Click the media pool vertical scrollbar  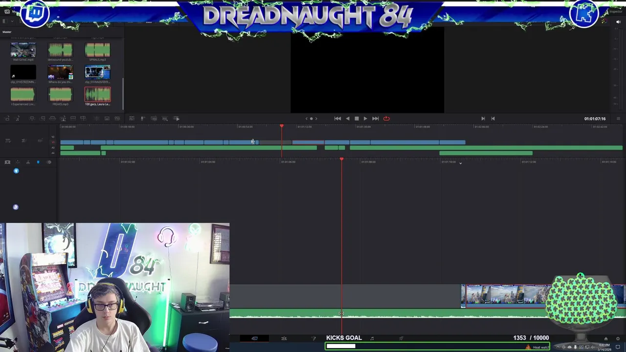coord(123,93)
